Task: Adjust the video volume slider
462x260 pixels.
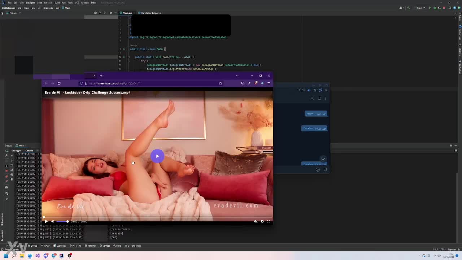Action: click(x=62, y=221)
